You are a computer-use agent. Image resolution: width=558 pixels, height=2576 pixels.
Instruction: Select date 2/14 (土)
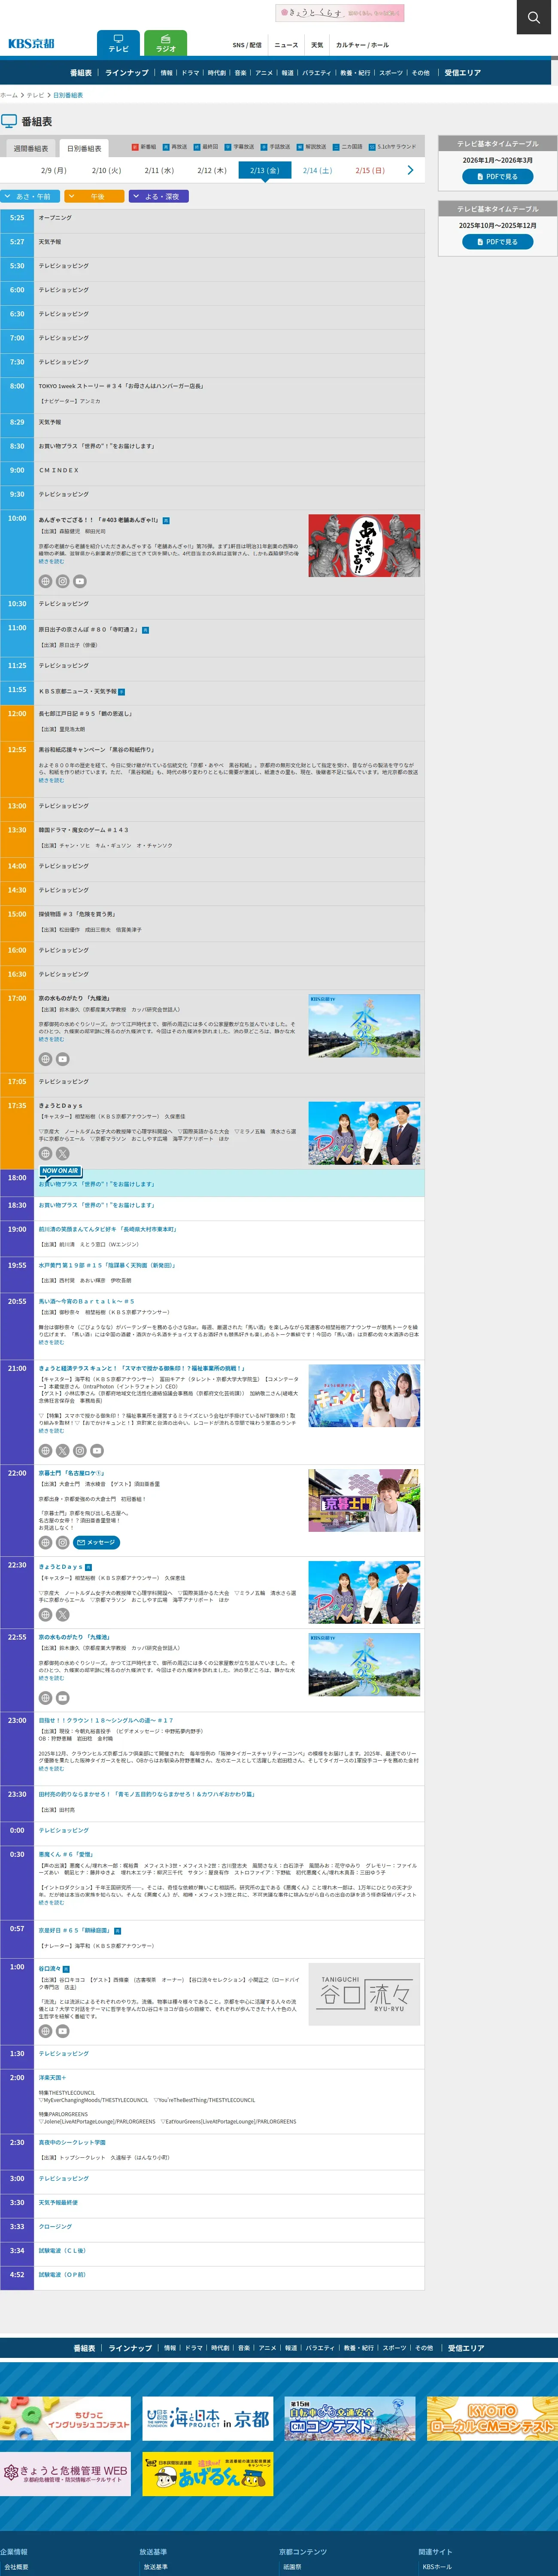(317, 171)
